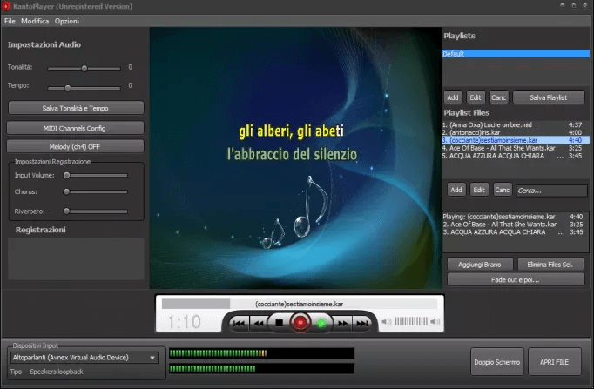Click the Tonalità slider handle
594x389 pixels.
tap(84, 67)
